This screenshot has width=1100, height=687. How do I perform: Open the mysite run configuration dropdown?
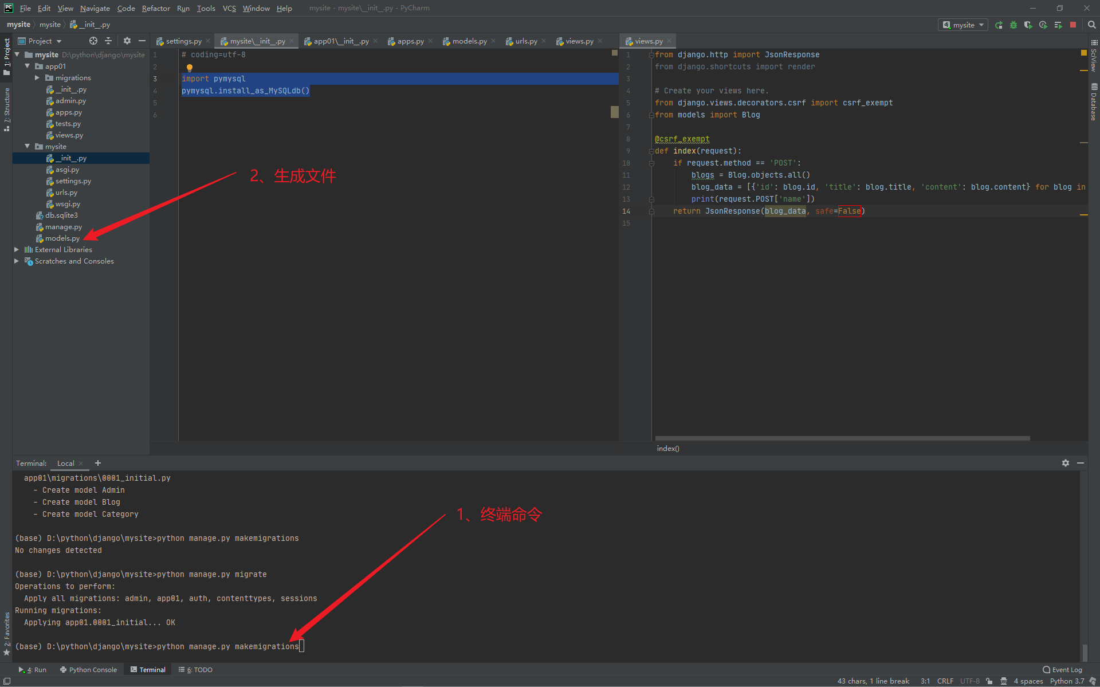(962, 25)
